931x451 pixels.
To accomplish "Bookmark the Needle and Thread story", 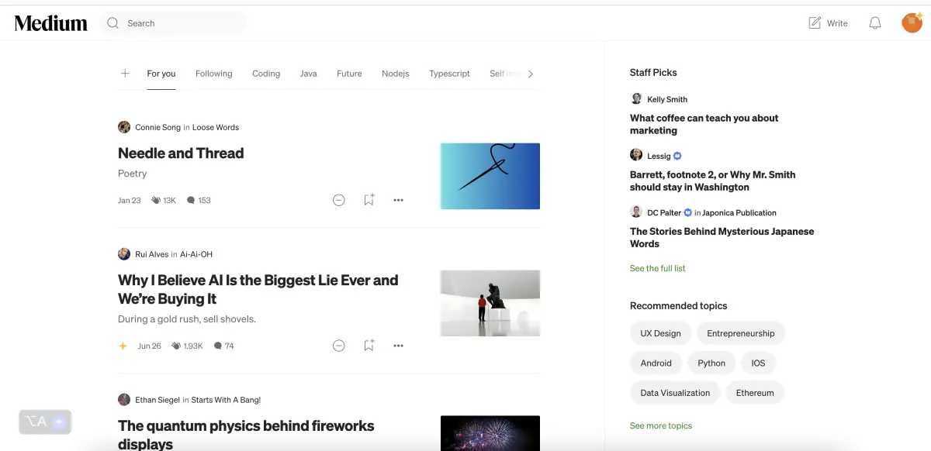I will coord(369,200).
